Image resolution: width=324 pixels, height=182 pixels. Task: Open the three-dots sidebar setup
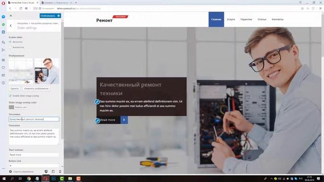click(4, 168)
